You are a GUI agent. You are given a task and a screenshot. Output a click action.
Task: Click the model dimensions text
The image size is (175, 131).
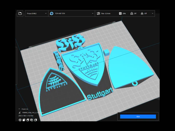[26, 116]
